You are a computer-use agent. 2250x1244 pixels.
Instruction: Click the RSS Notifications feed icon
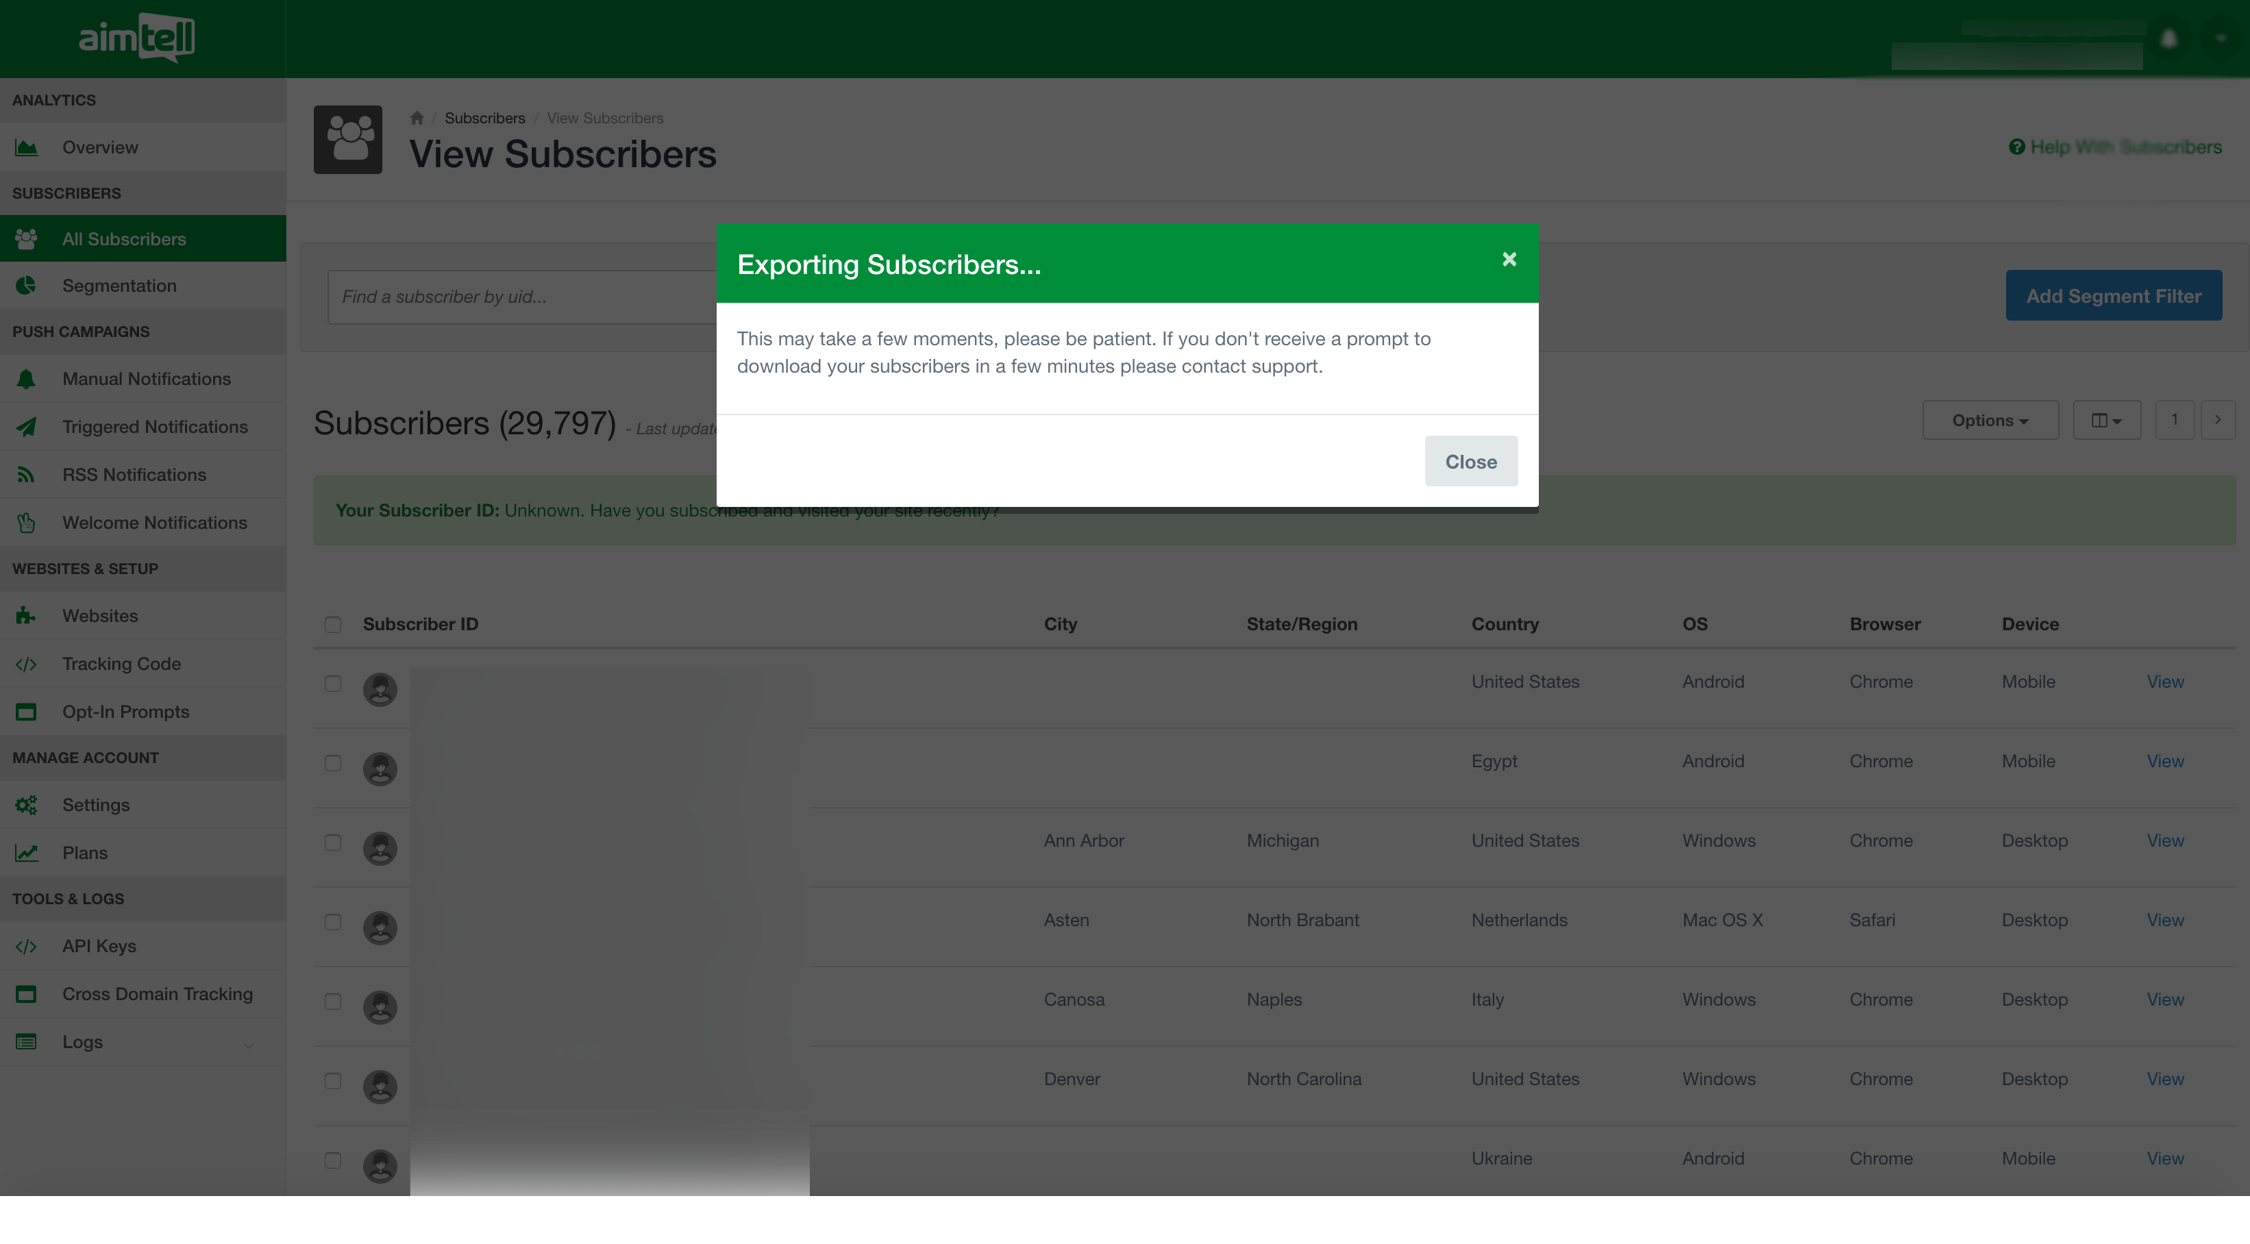26,474
